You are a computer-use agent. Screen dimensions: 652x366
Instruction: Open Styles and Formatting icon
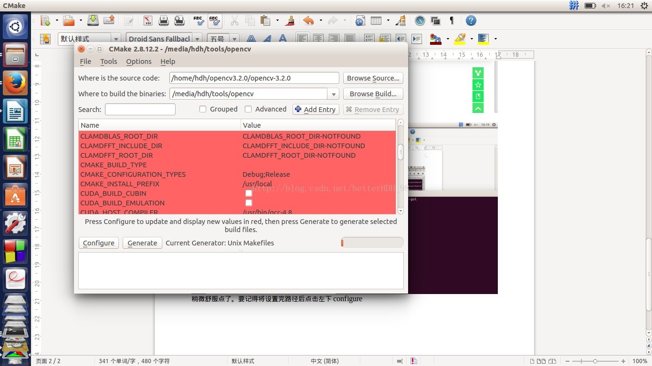45,39
